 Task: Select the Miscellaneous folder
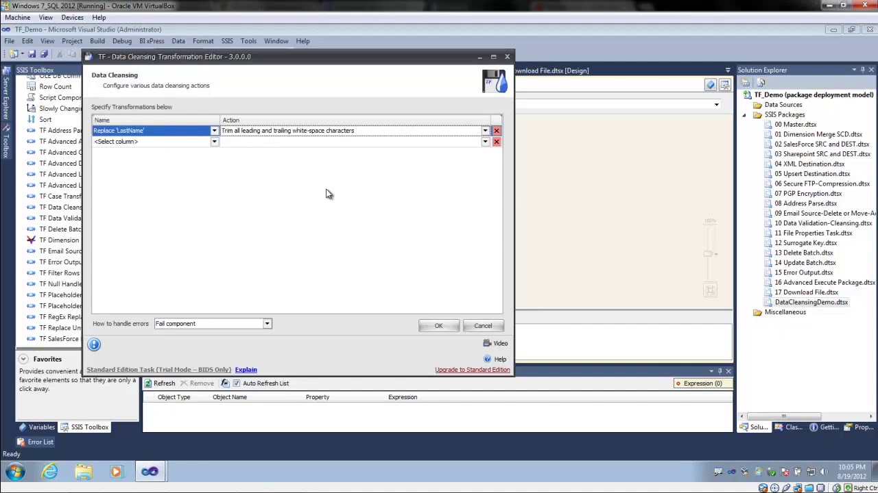[x=785, y=312]
